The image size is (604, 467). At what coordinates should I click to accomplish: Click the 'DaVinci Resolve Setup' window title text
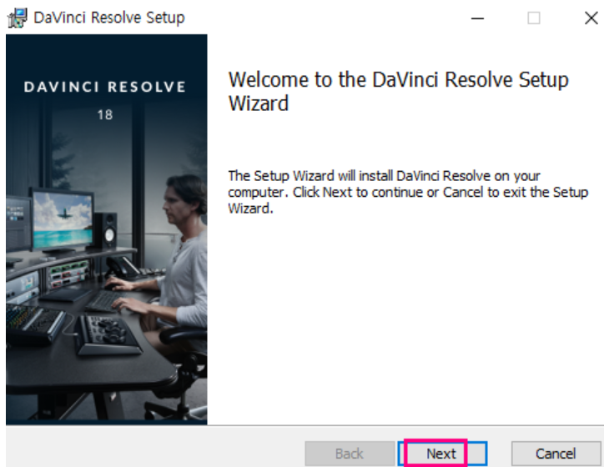pos(109,18)
